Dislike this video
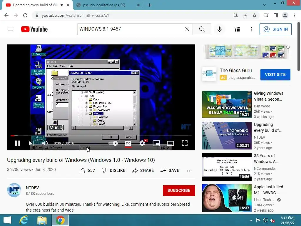The image size is (301, 226). pyautogui.click(x=113, y=170)
